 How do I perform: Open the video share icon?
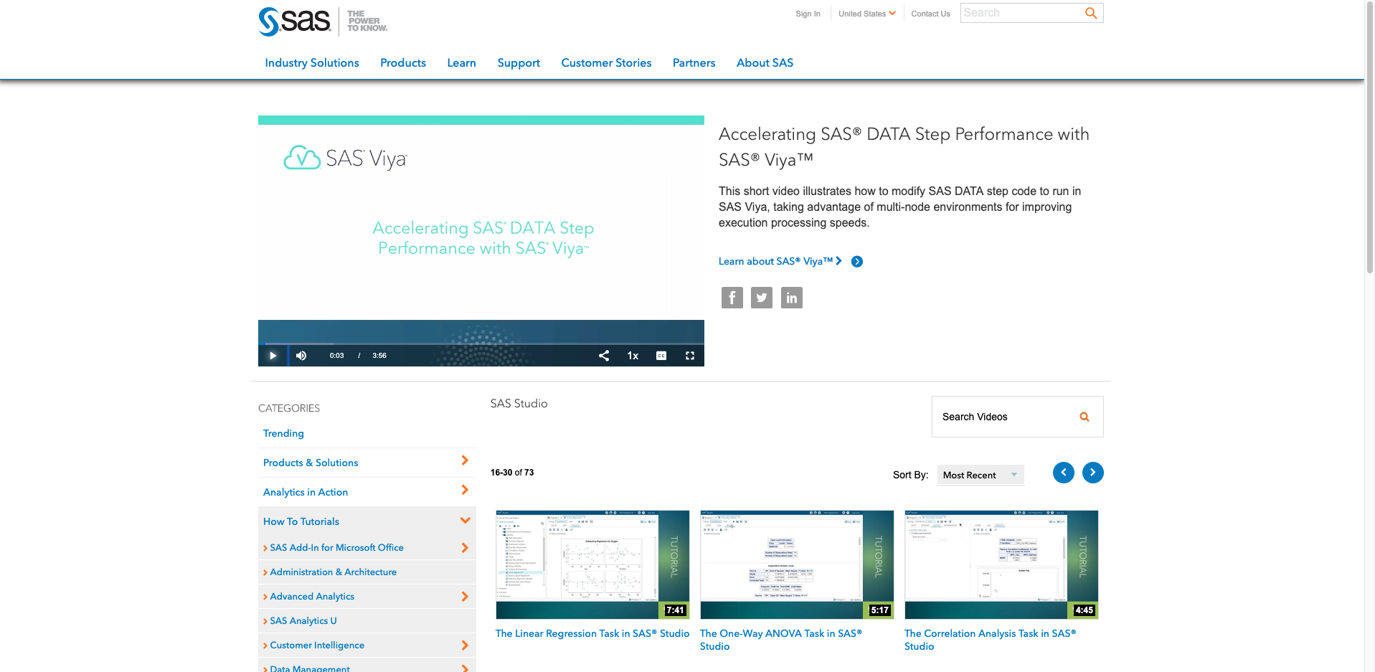pos(604,356)
